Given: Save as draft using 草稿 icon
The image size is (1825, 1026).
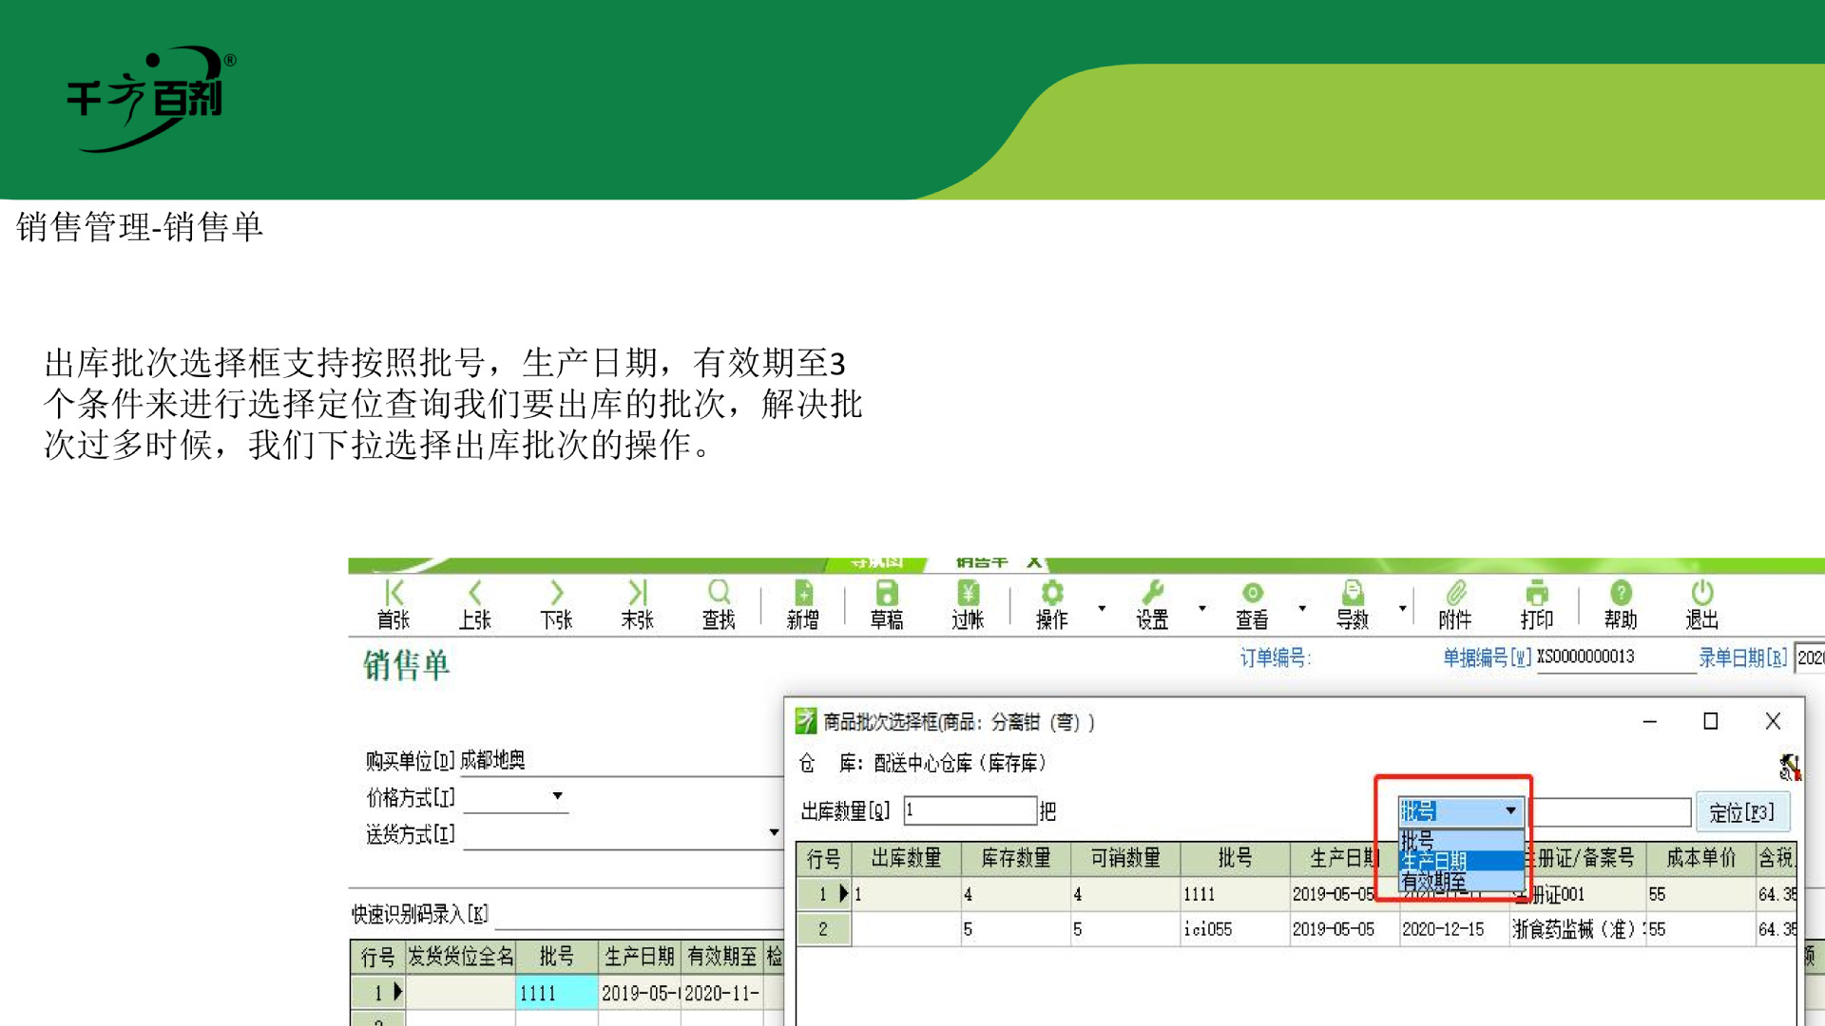Looking at the screenshot, I should 886,604.
